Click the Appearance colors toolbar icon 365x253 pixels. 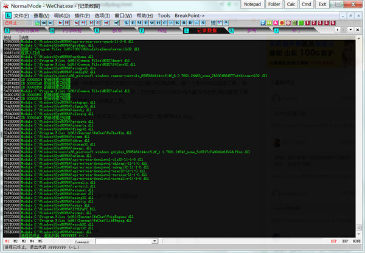[x=220, y=23]
